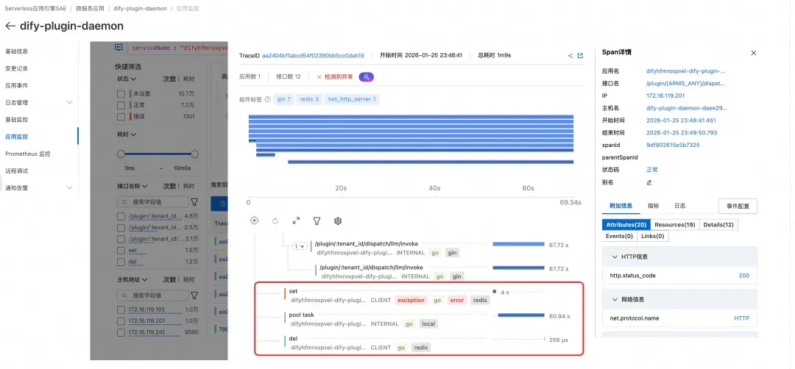Click the filter funnel icon under timeline

[x=317, y=221]
